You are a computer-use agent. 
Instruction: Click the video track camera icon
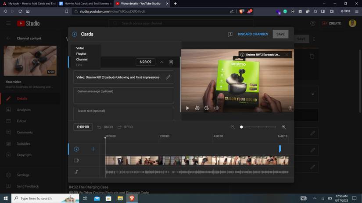coord(76,161)
